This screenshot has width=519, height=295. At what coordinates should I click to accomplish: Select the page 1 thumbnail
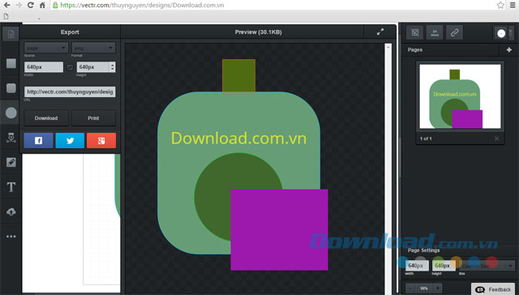pos(460,96)
